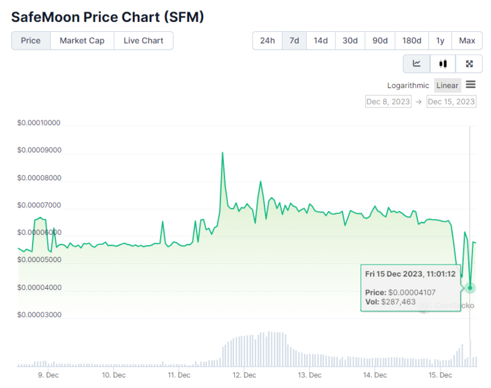Click the $0.00005000 axis label

39,260
